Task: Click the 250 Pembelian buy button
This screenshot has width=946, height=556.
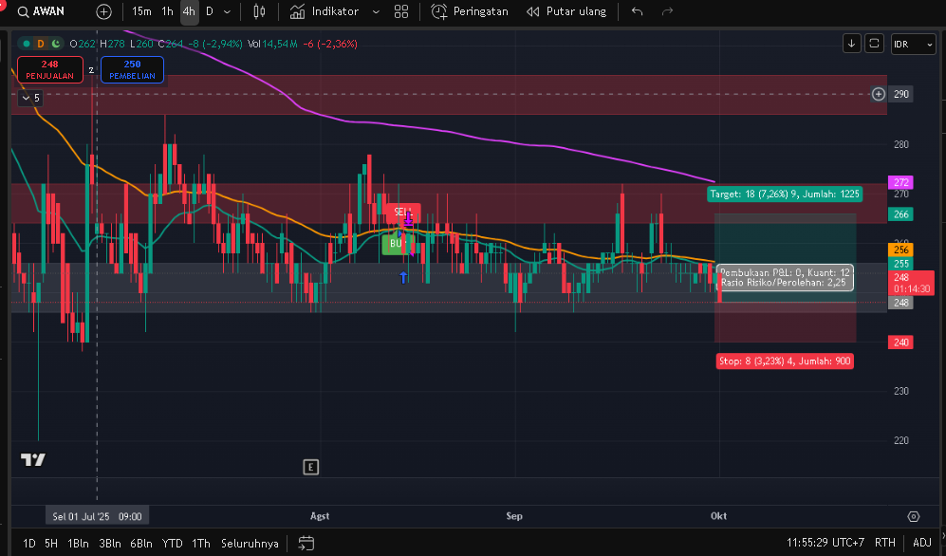Action: [132, 69]
